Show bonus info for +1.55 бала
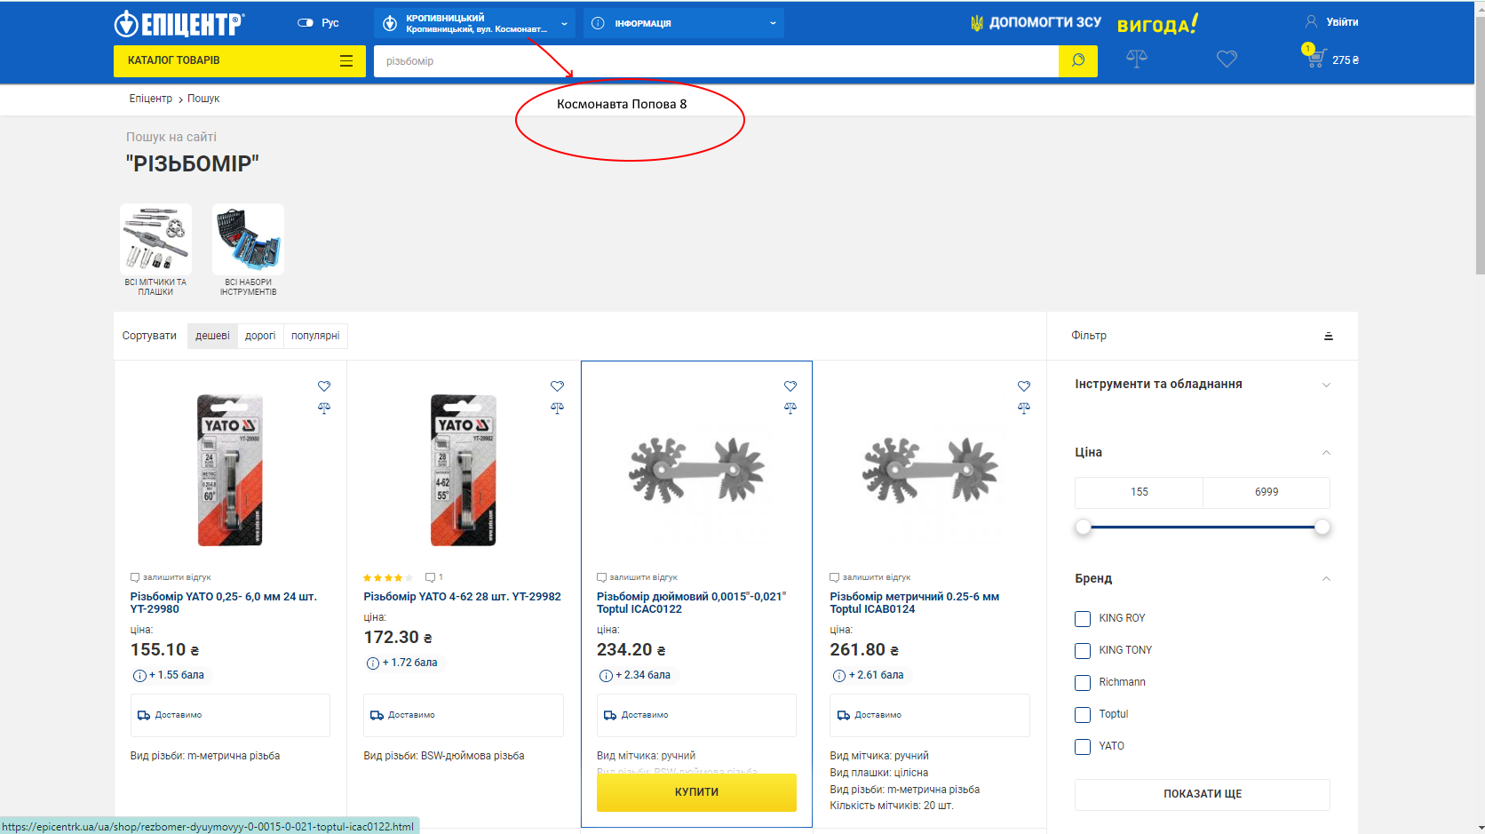Screen dimensions: 1485x834 [x=139, y=676]
